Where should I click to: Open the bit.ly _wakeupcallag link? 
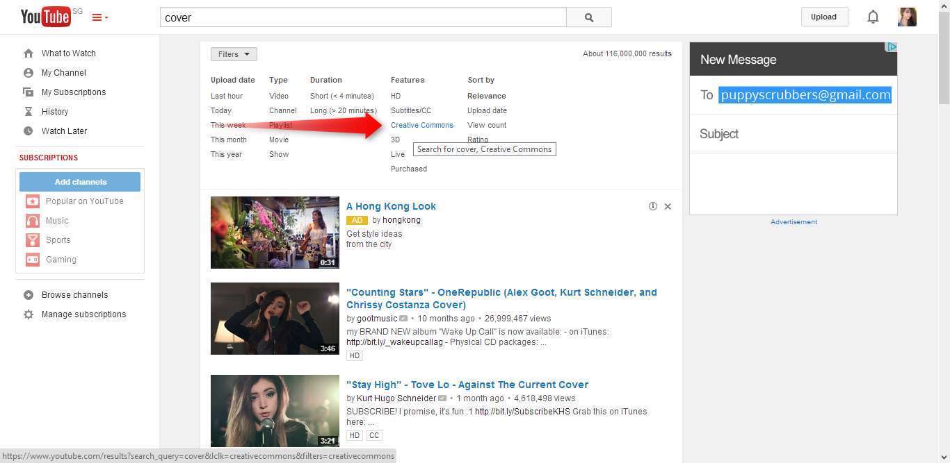click(394, 342)
